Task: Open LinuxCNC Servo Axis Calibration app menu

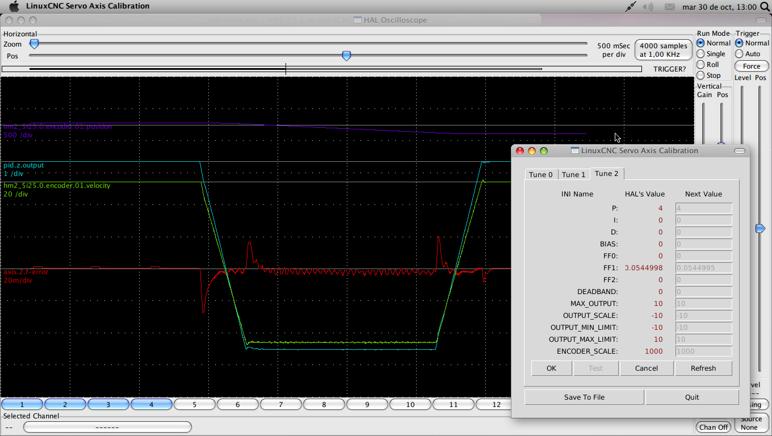Action: pyautogui.click(x=87, y=6)
